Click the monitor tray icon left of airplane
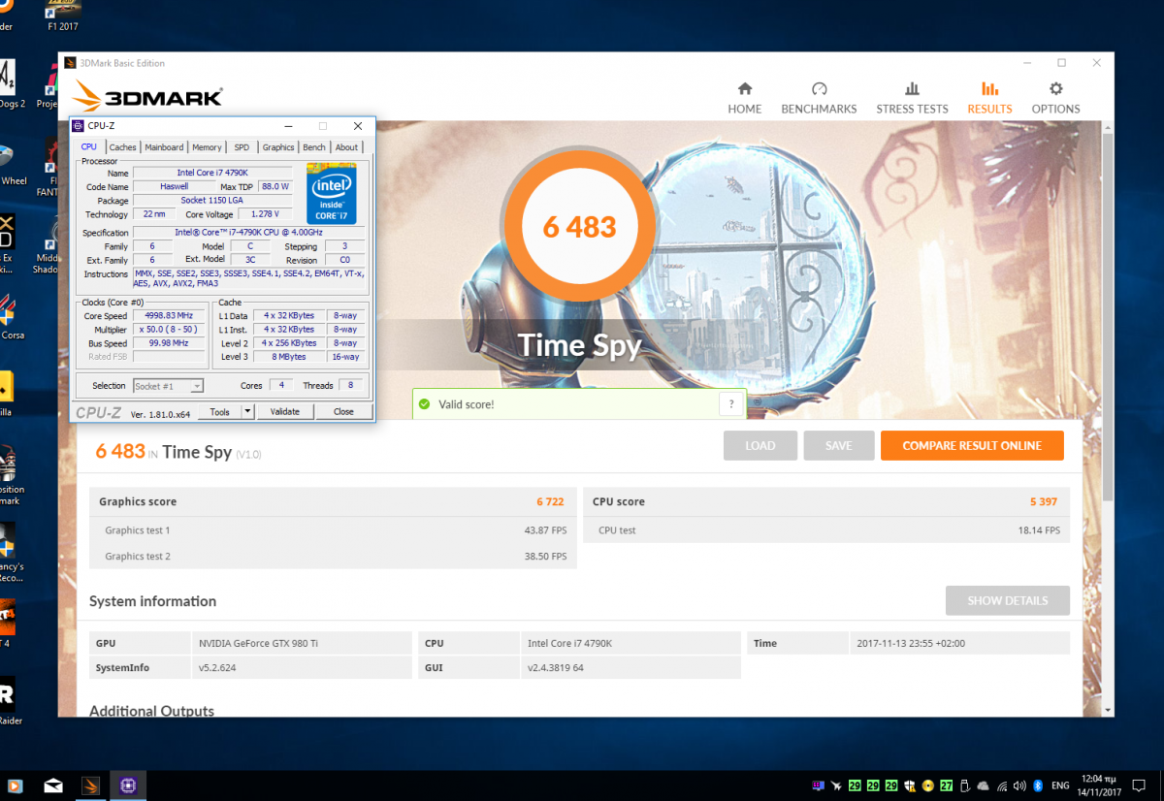Viewport: 1164px width, 801px height. tap(818, 785)
